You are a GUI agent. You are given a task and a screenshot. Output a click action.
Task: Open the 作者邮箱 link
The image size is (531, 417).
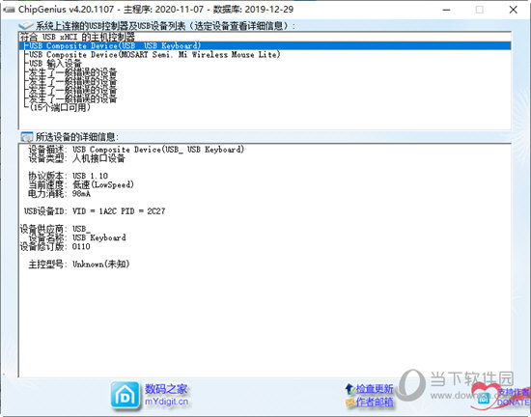click(x=375, y=403)
